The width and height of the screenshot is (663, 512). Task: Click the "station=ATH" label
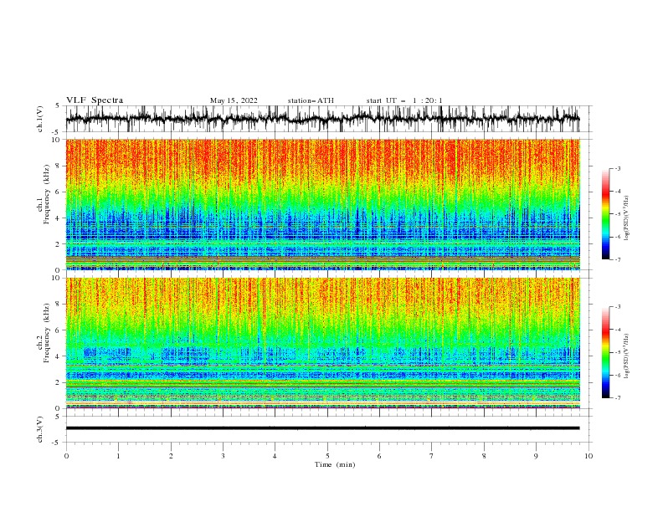(311, 100)
